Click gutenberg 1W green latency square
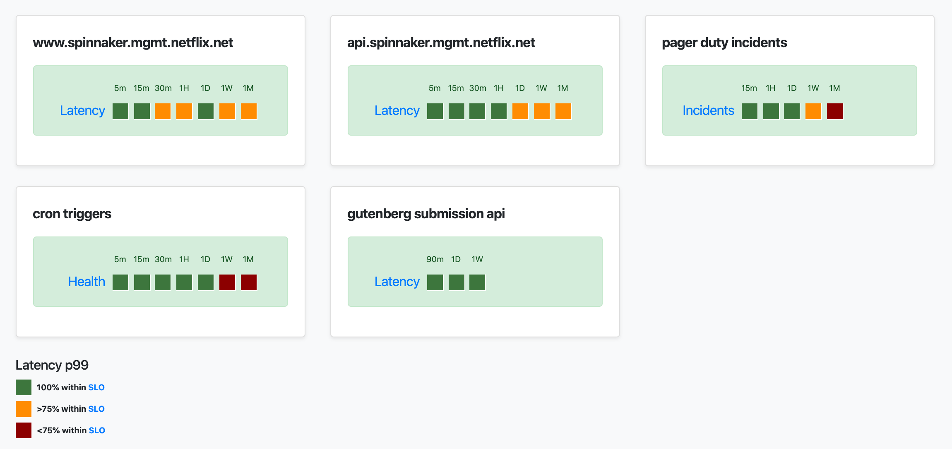The height and width of the screenshot is (449, 952). tap(477, 282)
